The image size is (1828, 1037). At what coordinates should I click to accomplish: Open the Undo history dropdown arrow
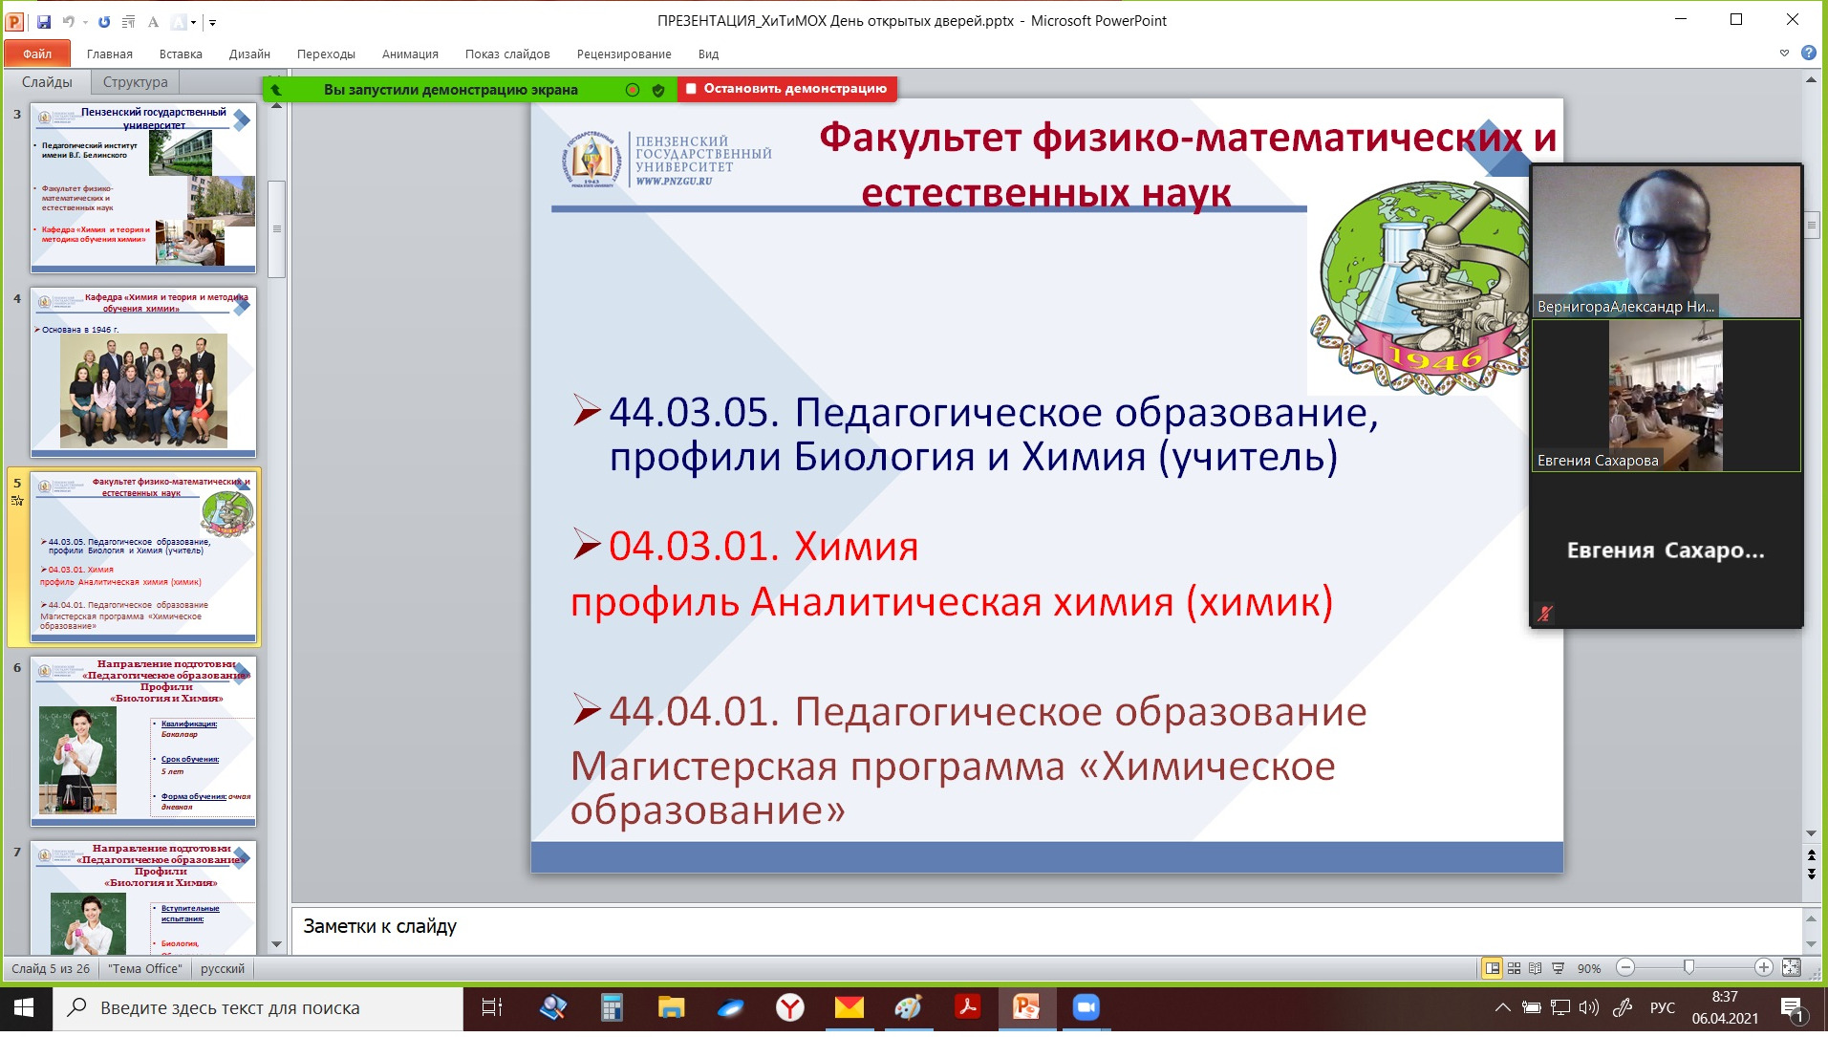pos(85,22)
